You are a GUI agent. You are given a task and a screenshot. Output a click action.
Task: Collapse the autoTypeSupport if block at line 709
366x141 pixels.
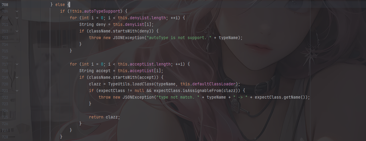[17, 11]
